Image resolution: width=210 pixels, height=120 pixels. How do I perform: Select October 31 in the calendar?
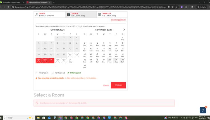(x=70, y=61)
